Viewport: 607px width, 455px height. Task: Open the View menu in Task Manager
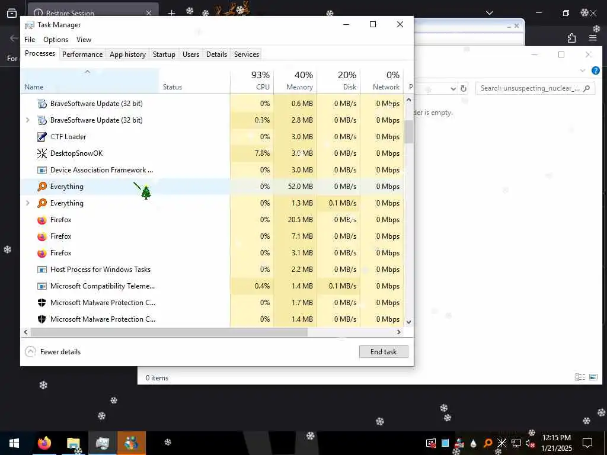pyautogui.click(x=84, y=40)
